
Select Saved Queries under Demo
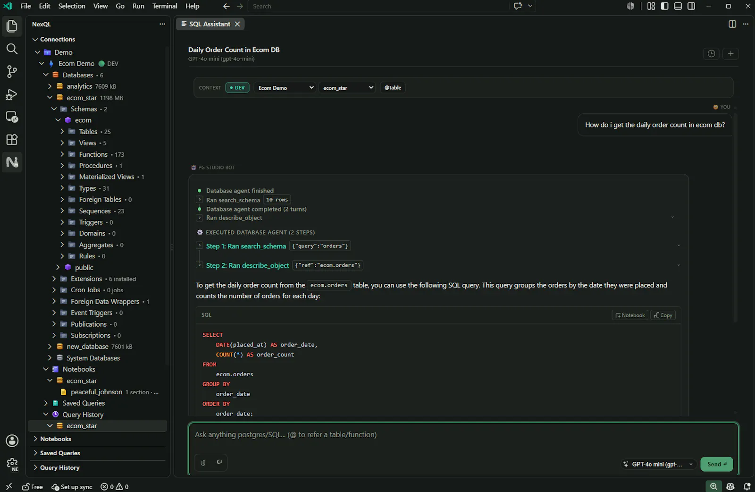click(84, 403)
